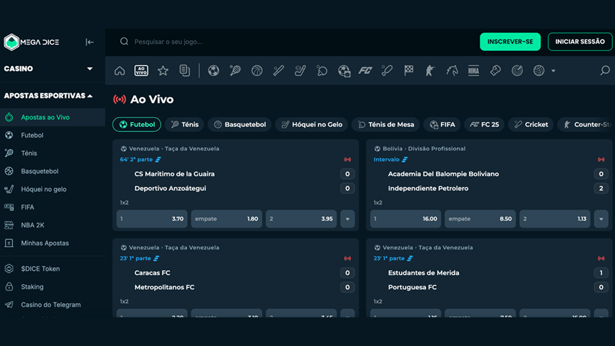This screenshot has width=615, height=346.
Task: Click the INICIAR SESSÃO button
Action: (x=580, y=42)
